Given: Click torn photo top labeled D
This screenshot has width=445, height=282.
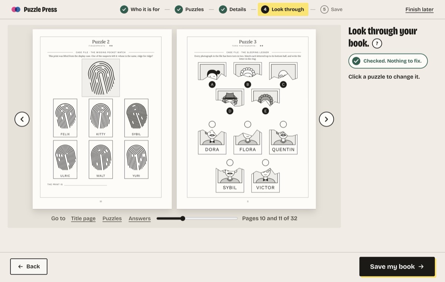Looking at the screenshot, I should click(x=230, y=98).
